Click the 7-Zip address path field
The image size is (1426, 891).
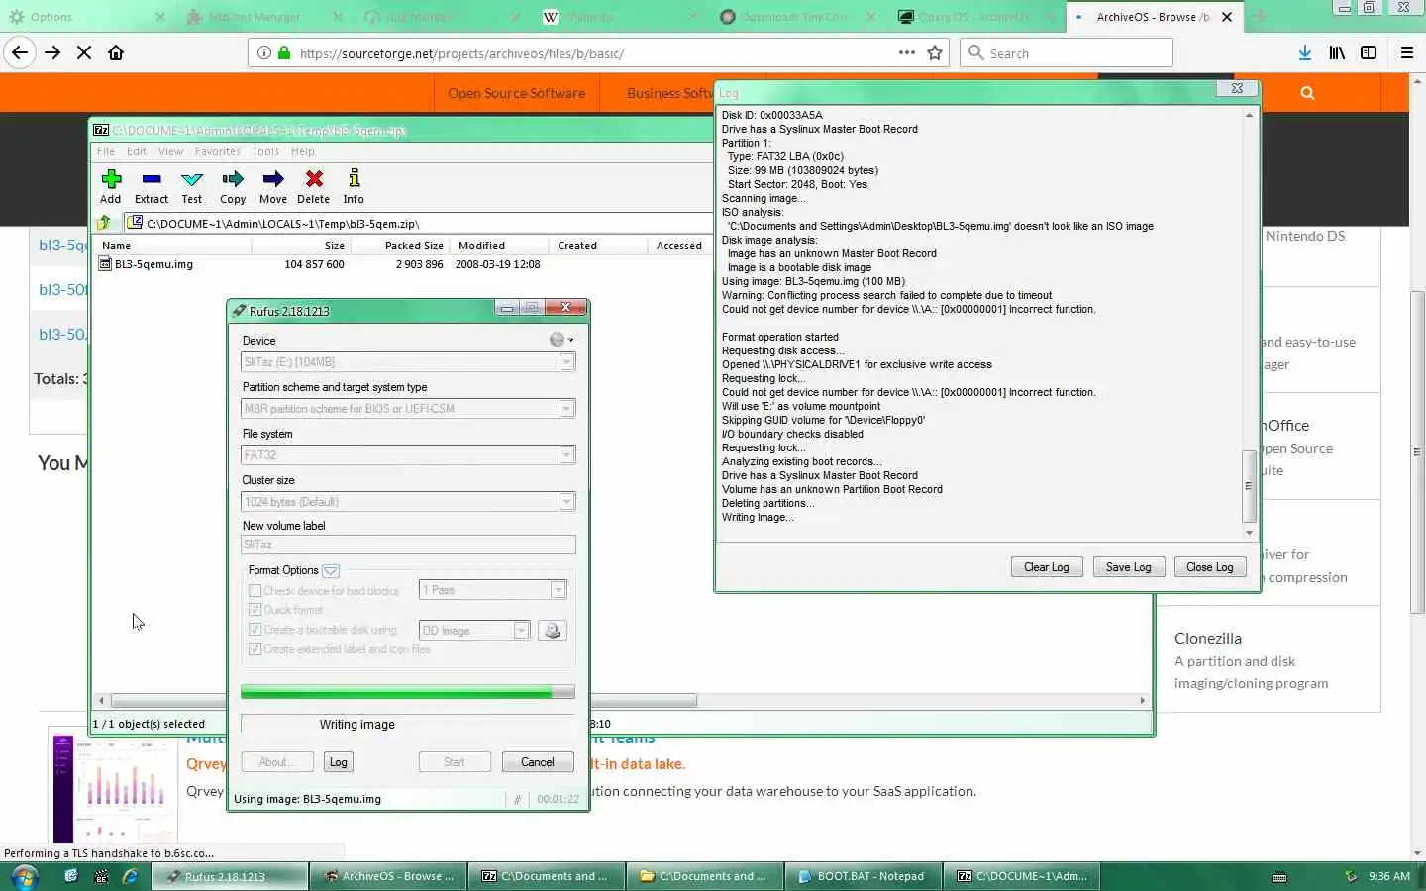tap(418, 223)
